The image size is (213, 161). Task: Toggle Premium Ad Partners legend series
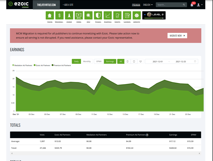pyautogui.click(x=61, y=65)
